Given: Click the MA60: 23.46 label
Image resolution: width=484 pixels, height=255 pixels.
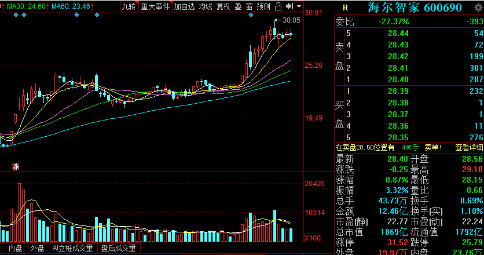Looking at the screenshot, I should point(71,6).
